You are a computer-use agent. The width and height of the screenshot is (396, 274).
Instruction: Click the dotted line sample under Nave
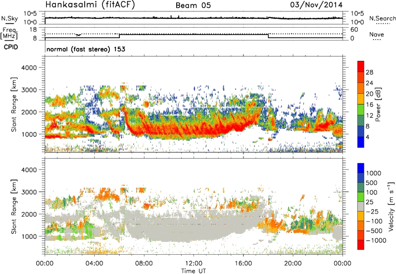click(x=377, y=40)
